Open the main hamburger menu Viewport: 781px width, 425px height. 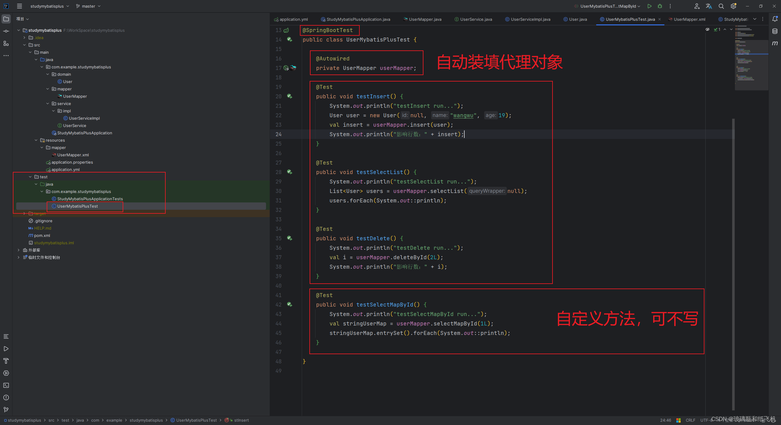coord(20,6)
